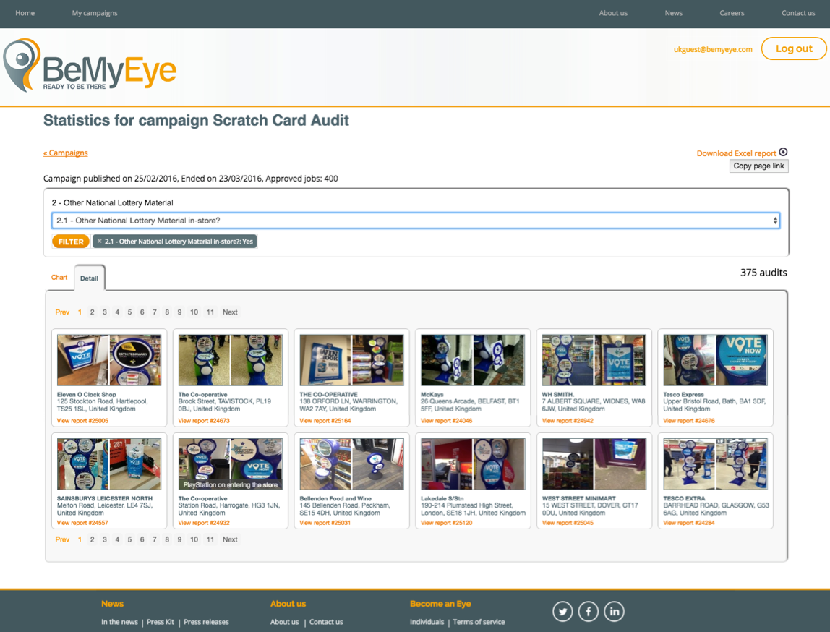Open the Facebook page via footer icon
This screenshot has width=830, height=632.
tap(589, 611)
